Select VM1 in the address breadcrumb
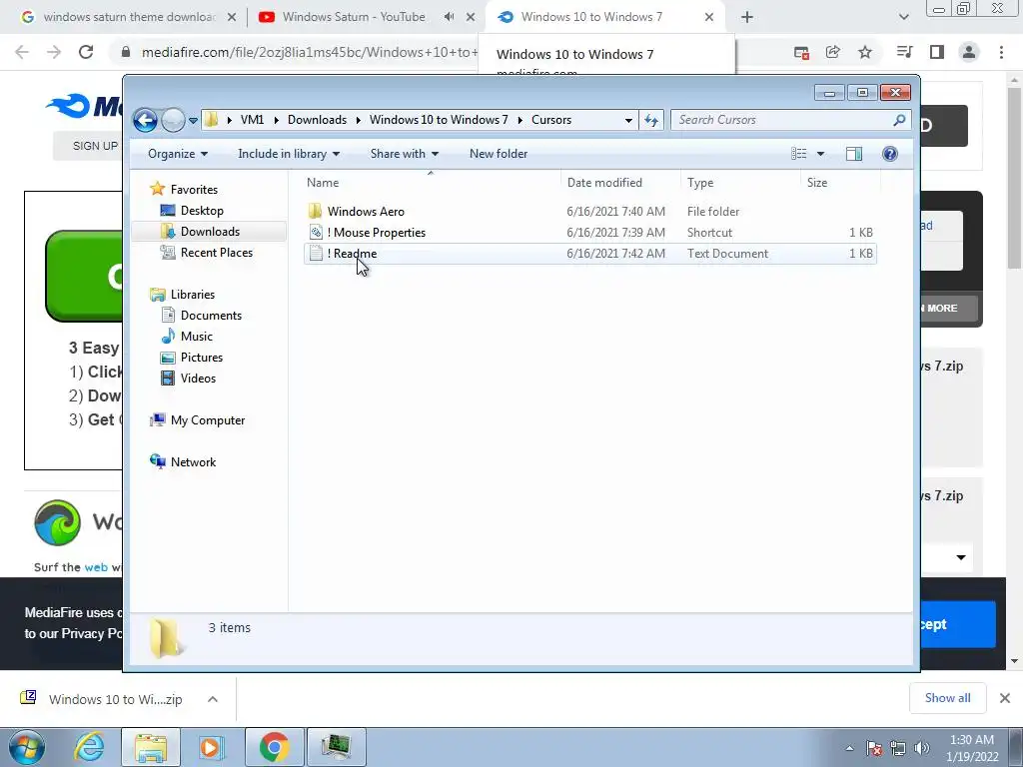This screenshot has width=1023, height=767. 252,120
